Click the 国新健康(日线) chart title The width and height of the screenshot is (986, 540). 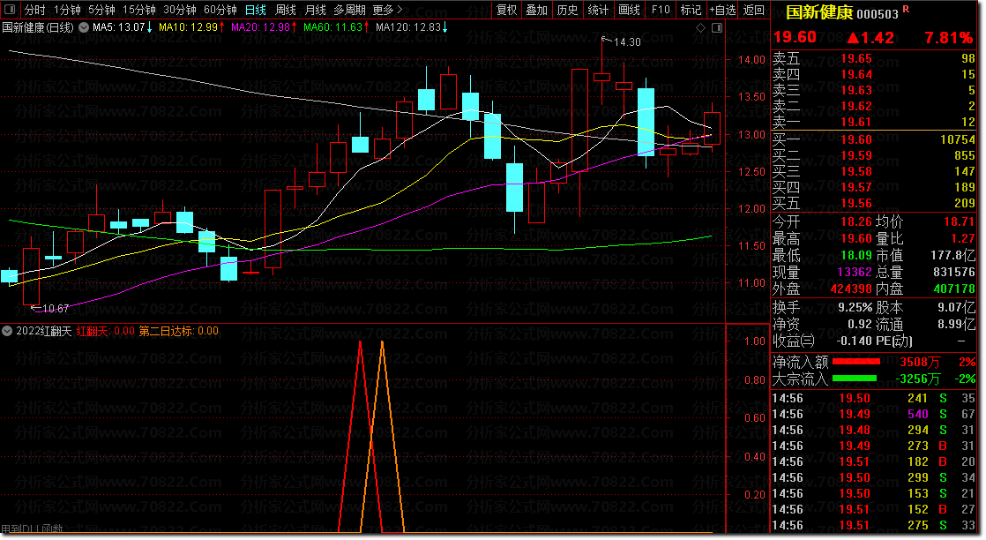click(38, 27)
